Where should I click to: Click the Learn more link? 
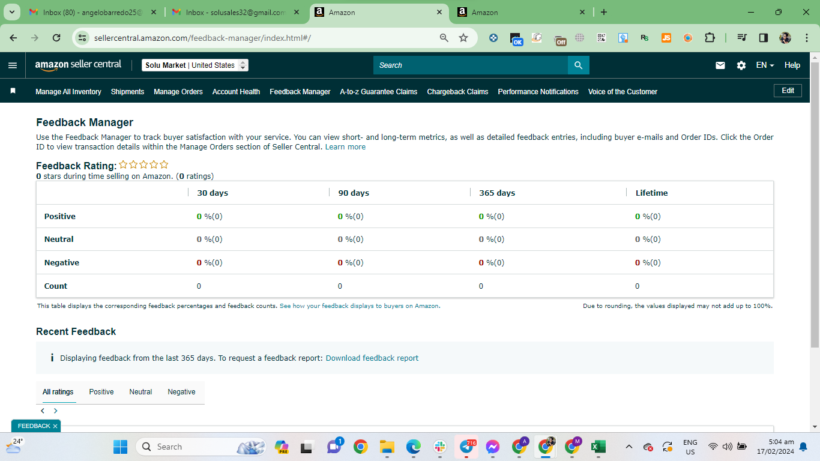click(345, 147)
